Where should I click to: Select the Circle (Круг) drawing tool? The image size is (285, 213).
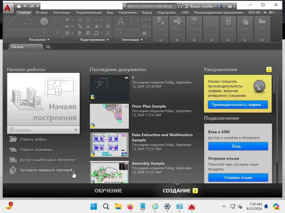click(x=44, y=24)
